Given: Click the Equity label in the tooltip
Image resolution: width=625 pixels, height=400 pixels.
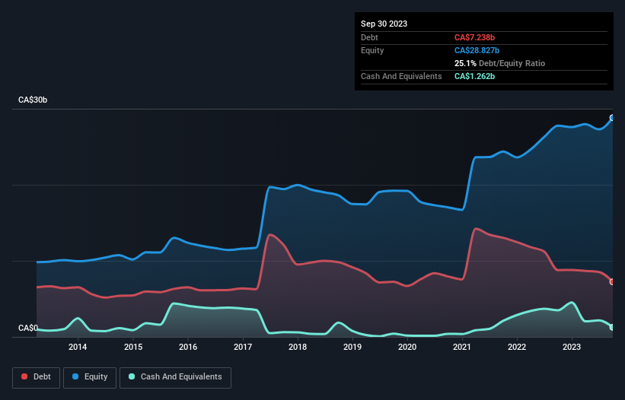Looking at the screenshot, I should point(372,50).
